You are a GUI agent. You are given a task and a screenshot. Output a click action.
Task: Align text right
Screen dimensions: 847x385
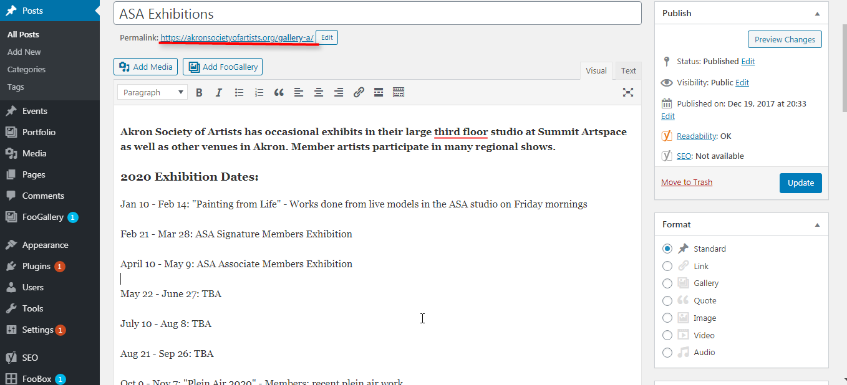339,92
